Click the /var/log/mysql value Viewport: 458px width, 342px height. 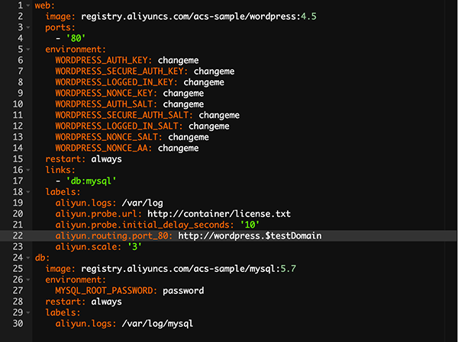pos(157,324)
